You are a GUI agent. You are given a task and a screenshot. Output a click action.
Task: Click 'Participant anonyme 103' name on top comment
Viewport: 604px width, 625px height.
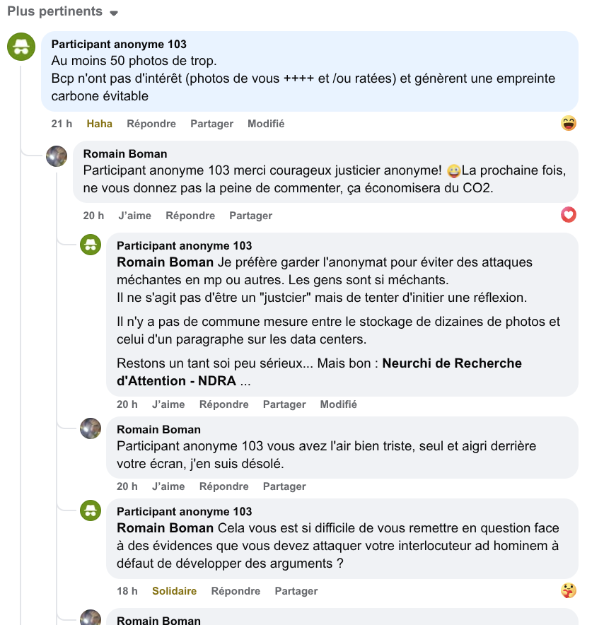119,45
